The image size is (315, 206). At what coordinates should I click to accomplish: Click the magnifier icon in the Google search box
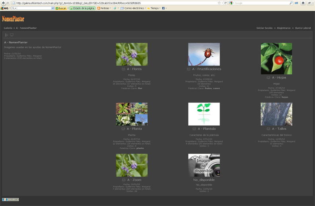(291, 3)
